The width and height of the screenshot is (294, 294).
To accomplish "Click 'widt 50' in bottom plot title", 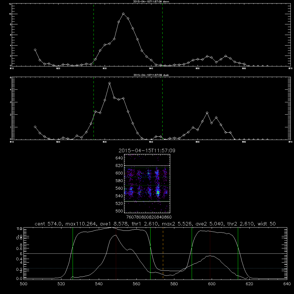I will pos(267,224).
